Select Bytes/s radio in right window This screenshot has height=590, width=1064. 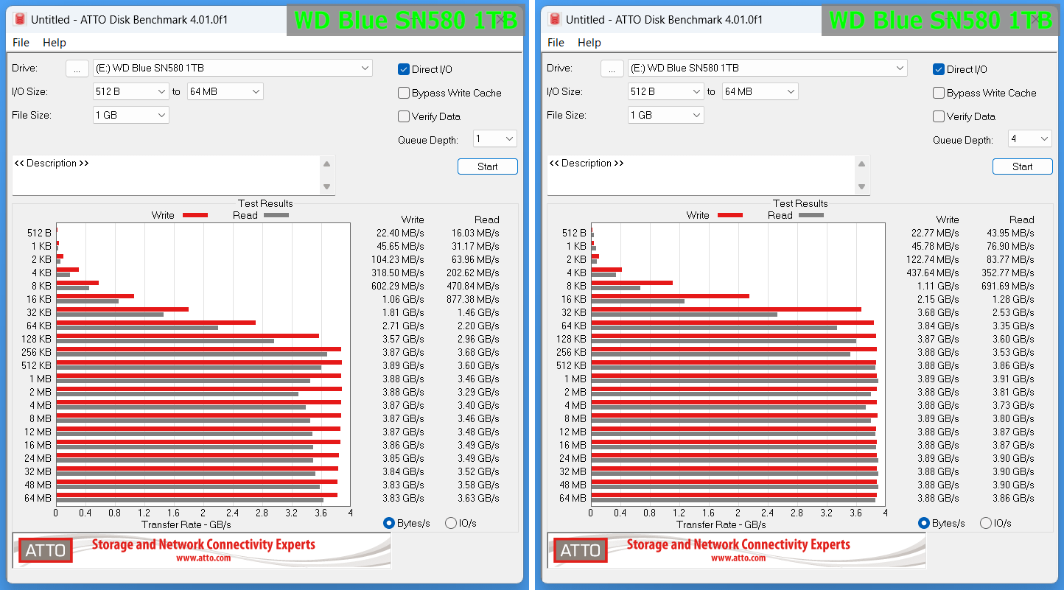pos(924,523)
